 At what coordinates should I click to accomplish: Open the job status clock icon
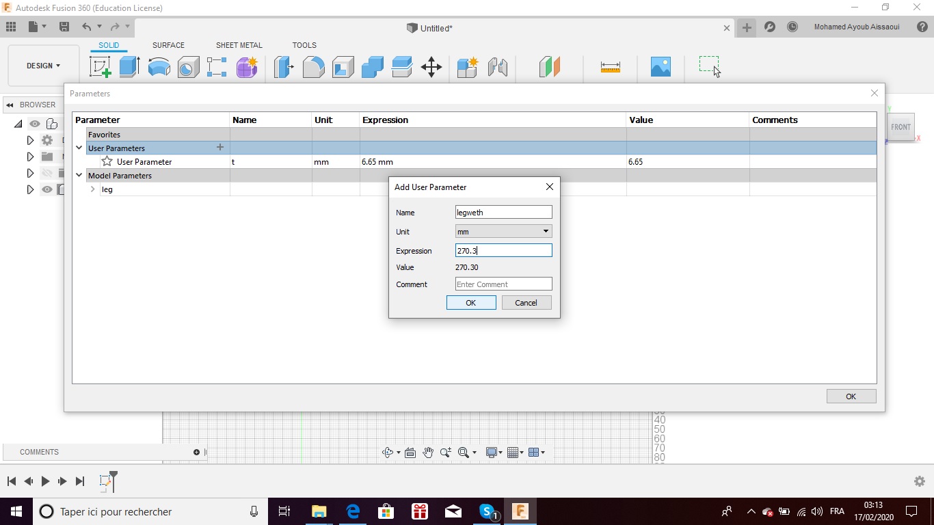(x=792, y=27)
